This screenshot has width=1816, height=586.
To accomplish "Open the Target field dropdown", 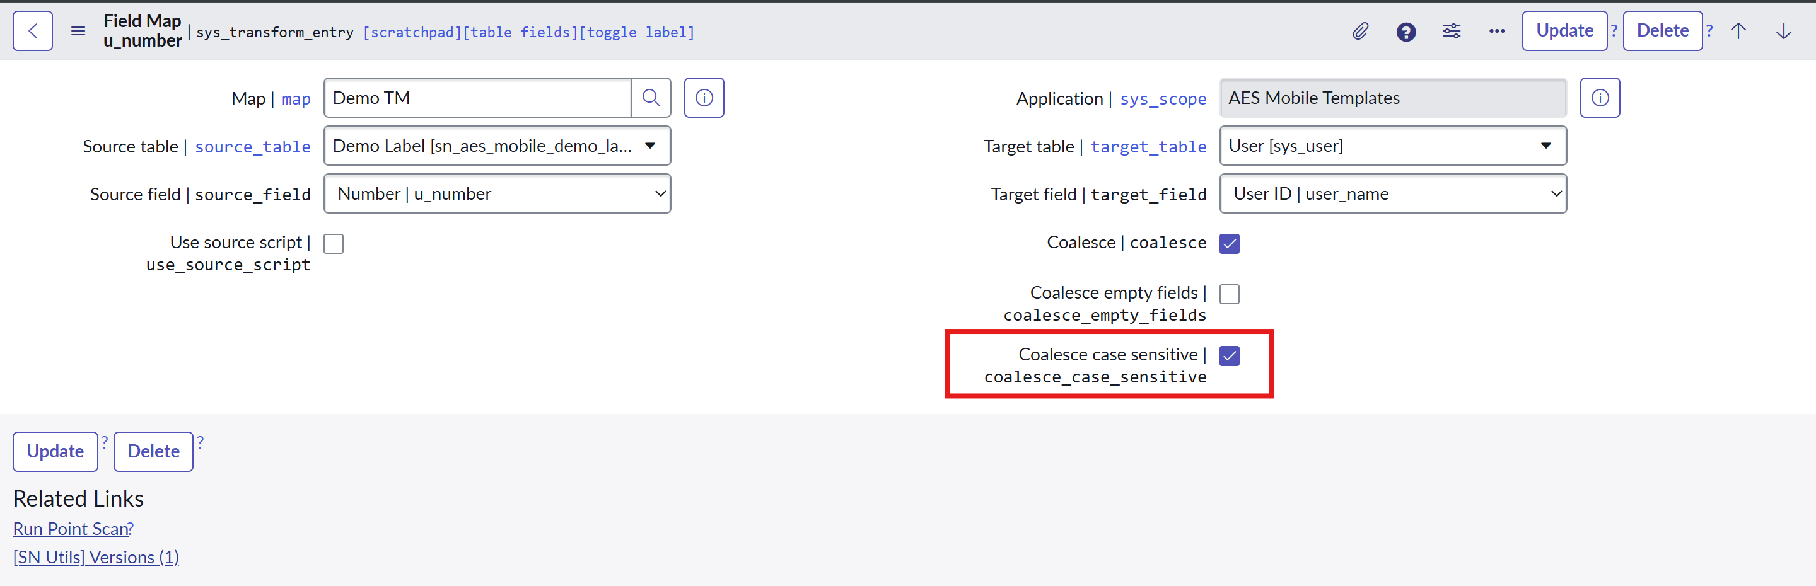I will pyautogui.click(x=1392, y=193).
